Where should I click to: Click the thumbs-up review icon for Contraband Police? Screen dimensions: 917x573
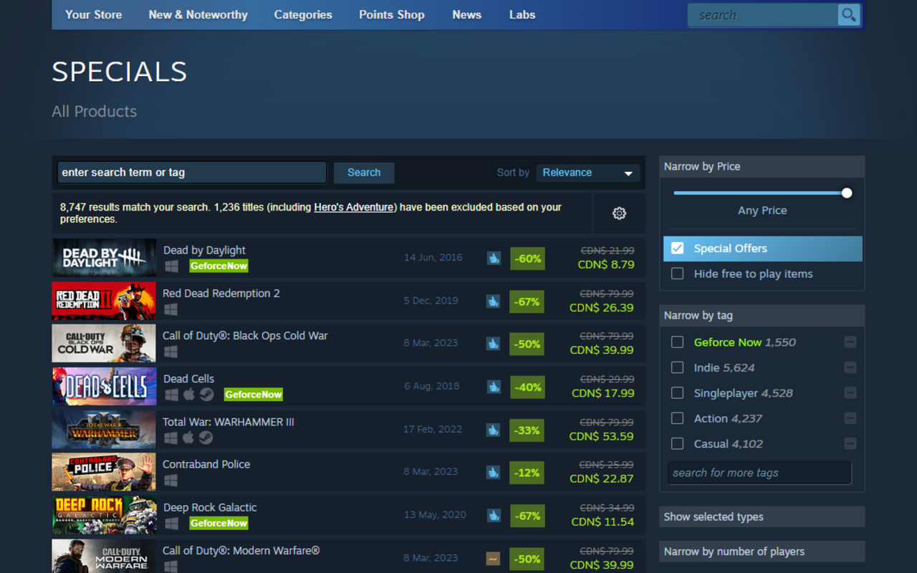click(x=493, y=472)
